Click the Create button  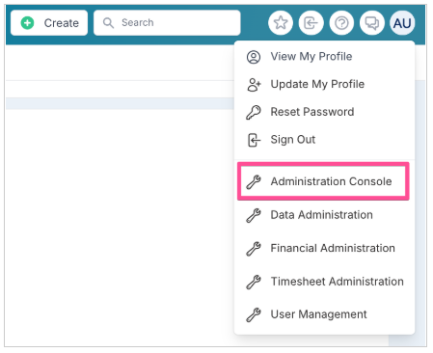pos(49,23)
